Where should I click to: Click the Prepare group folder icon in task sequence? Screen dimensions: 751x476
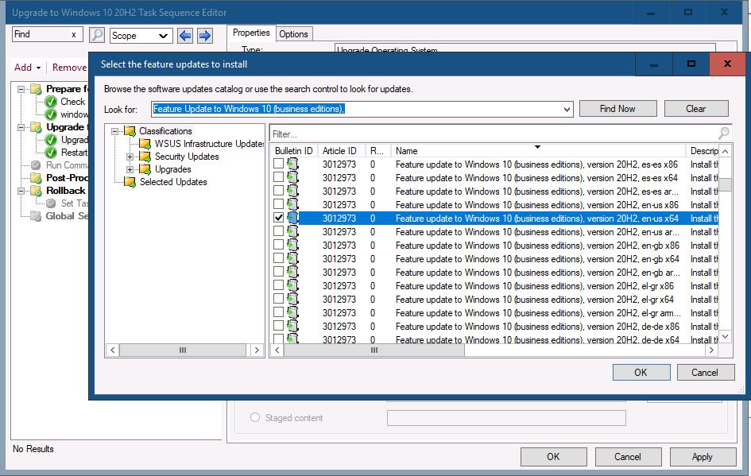click(36, 89)
